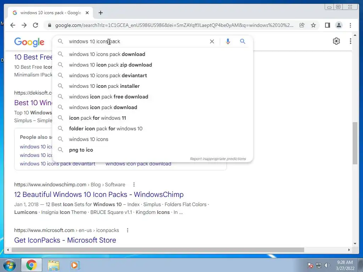Image resolution: width=363 pixels, height=272 pixels.
Task: Open 12 Beautiful Windows 10 Icon Packs result
Action: pos(99,194)
